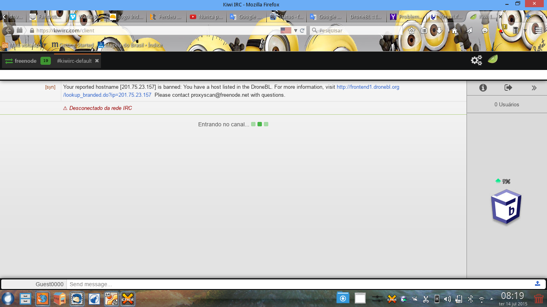
Task: Click the '0 Usuários' user count
Action: tap(507, 104)
